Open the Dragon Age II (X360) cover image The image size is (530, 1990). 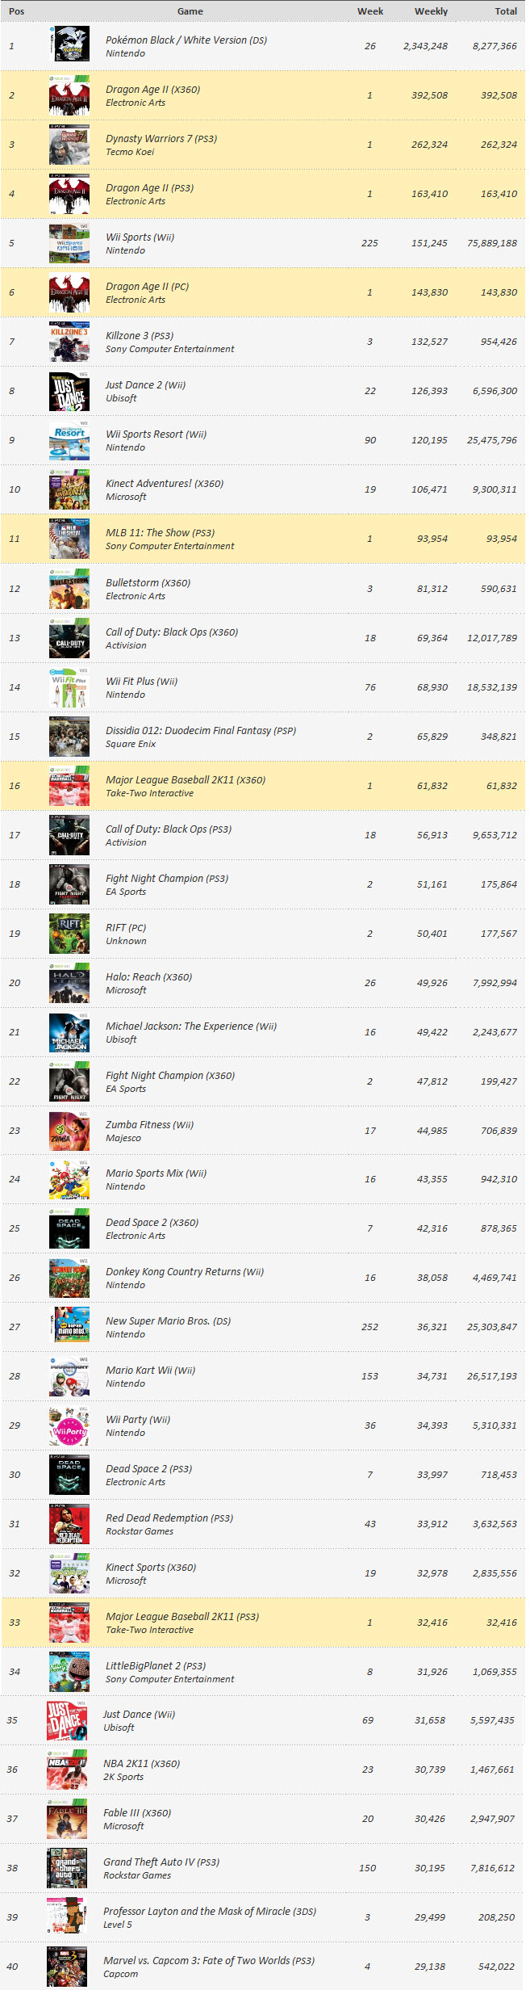[x=69, y=95]
